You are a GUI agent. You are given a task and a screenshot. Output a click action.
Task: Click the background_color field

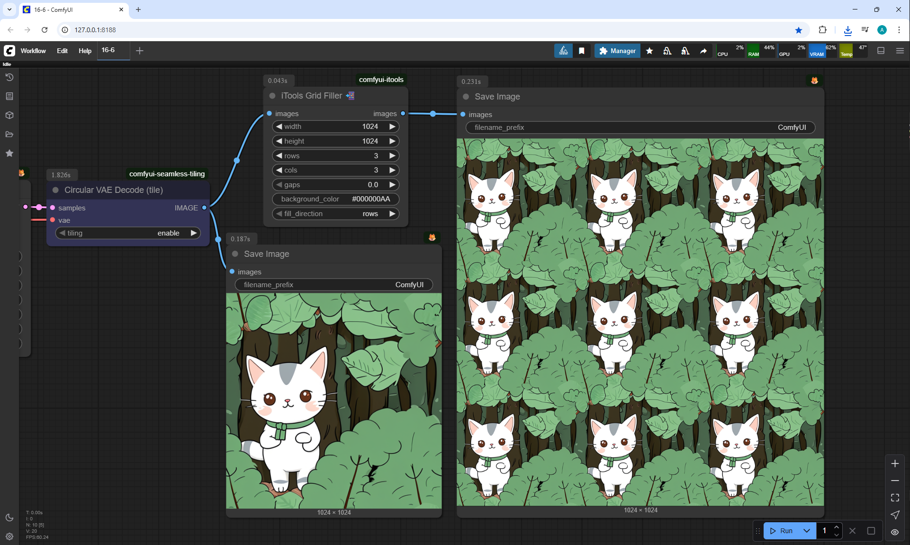click(x=335, y=199)
